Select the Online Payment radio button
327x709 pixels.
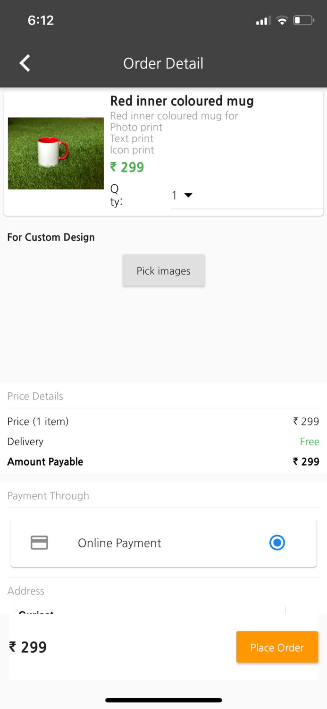277,543
